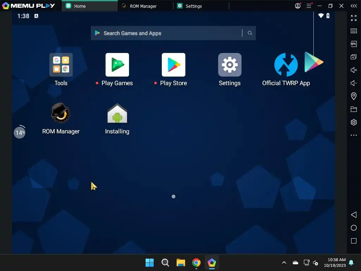
Task: Open the shared folder icon in sidebar
Action: [x=354, y=109]
